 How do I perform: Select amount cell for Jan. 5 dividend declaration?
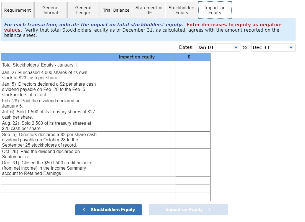pos(193,90)
